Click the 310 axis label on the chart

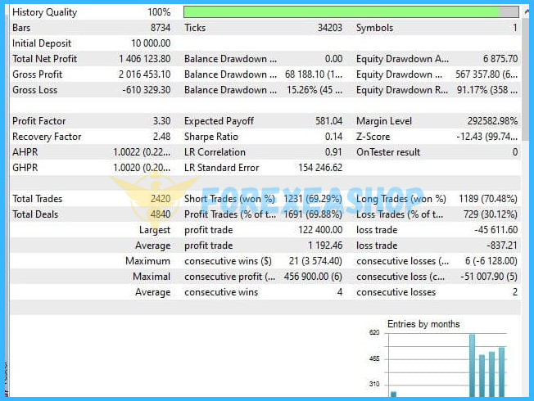click(x=374, y=384)
